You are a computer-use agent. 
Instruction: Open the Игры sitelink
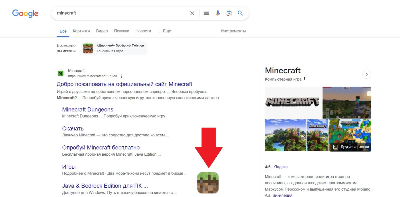point(69,167)
